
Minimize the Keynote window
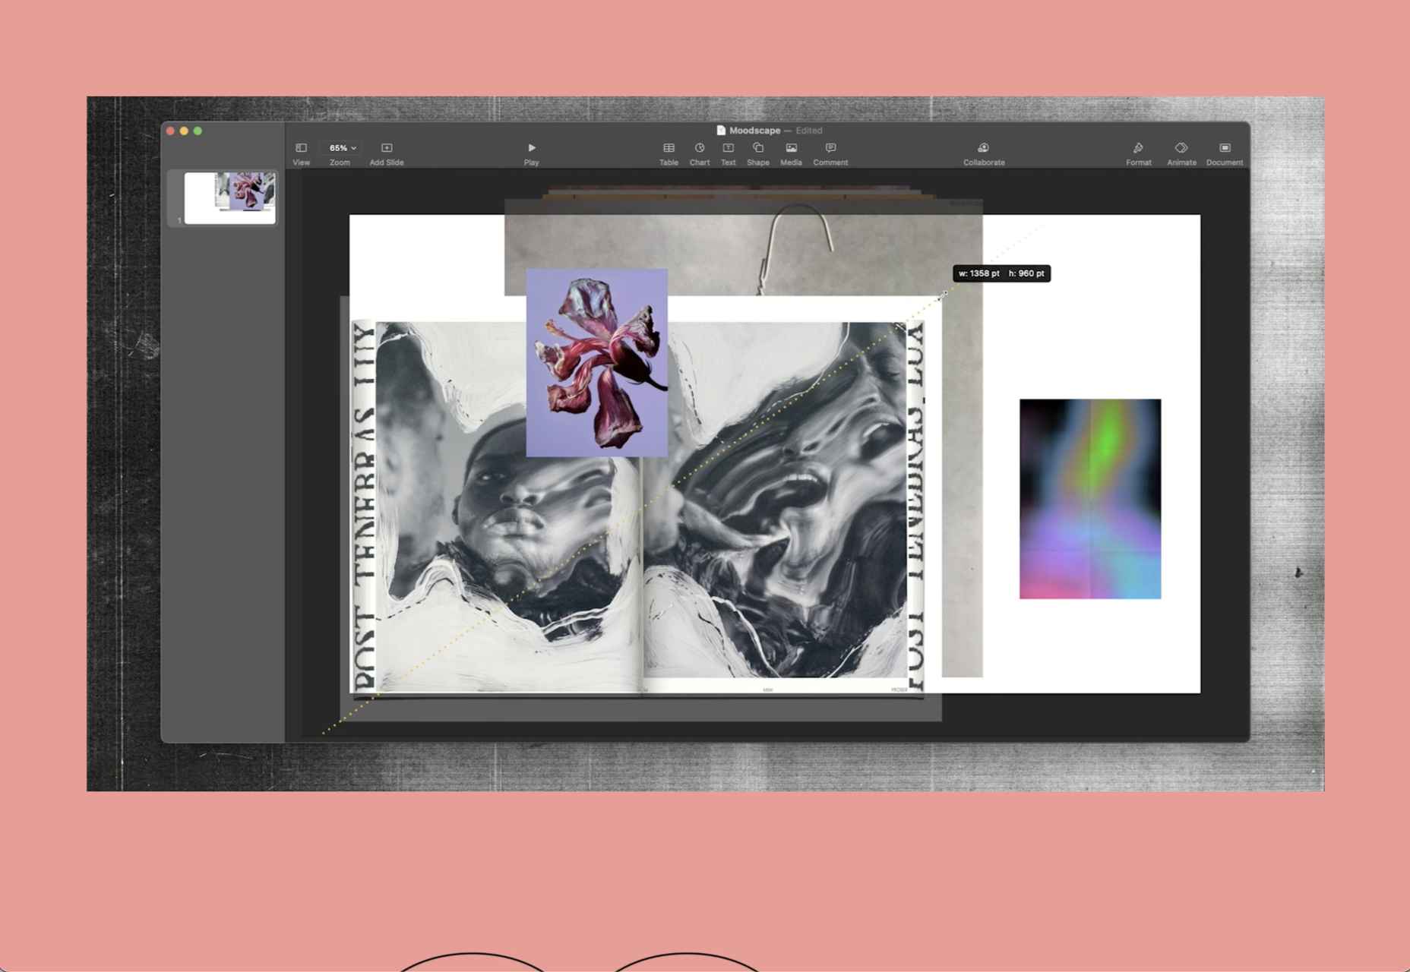coord(185,131)
